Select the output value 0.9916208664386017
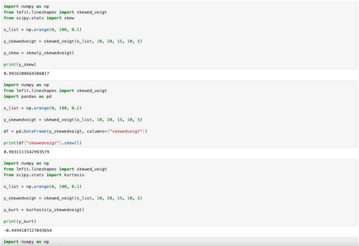The height and width of the screenshot is (246, 359). click(x=26, y=73)
